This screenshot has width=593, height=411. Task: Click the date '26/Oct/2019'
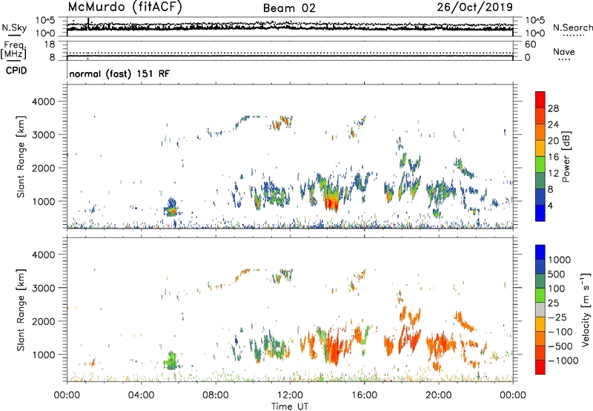475,7
